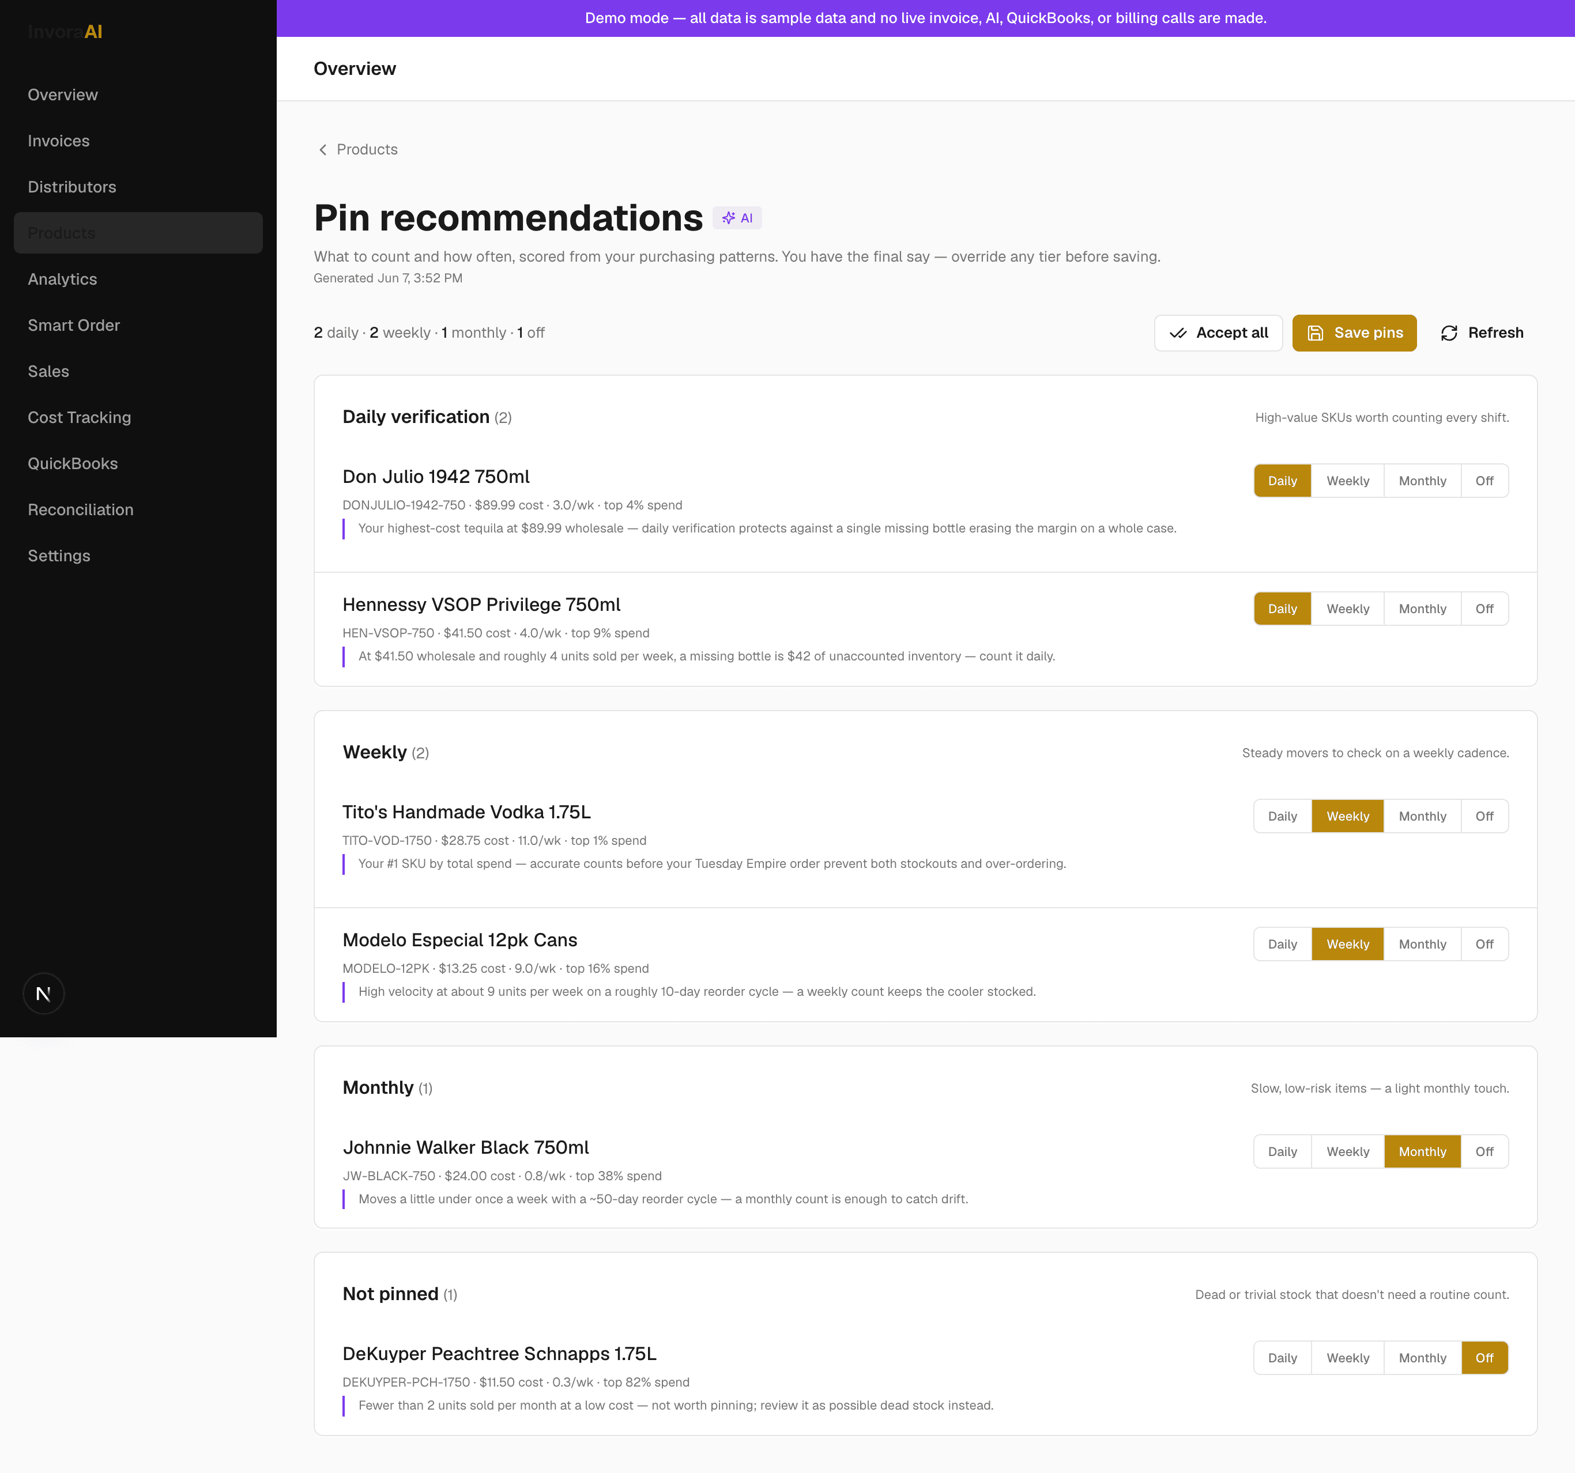Set Don Julio 1942 to Monthly

click(x=1422, y=481)
